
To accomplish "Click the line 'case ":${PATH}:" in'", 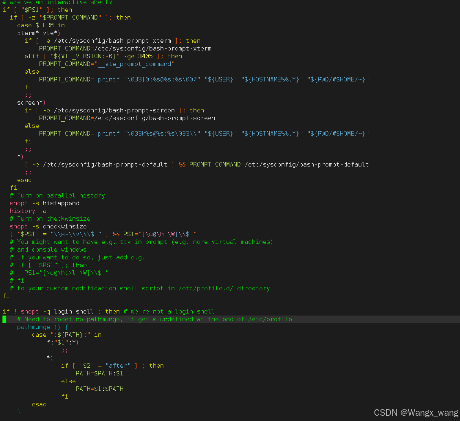I will pyautogui.click(x=66, y=335).
